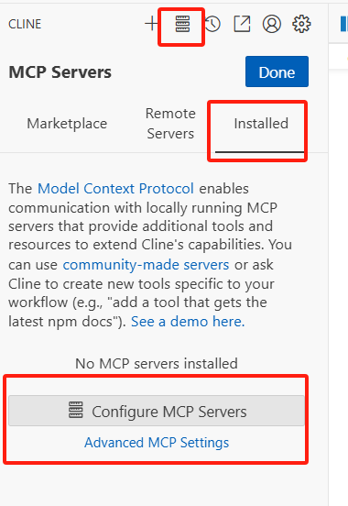Follow the community-made servers link
This screenshot has height=506, width=348.
click(x=146, y=265)
